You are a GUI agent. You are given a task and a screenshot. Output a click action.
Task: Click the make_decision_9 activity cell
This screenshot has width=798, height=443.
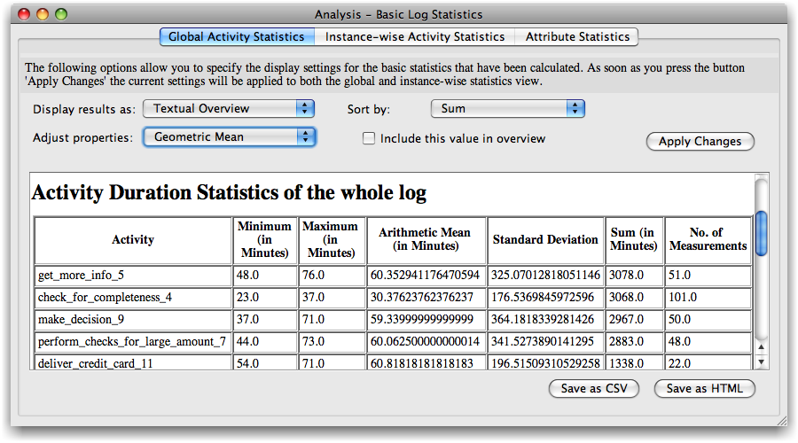[133, 319]
